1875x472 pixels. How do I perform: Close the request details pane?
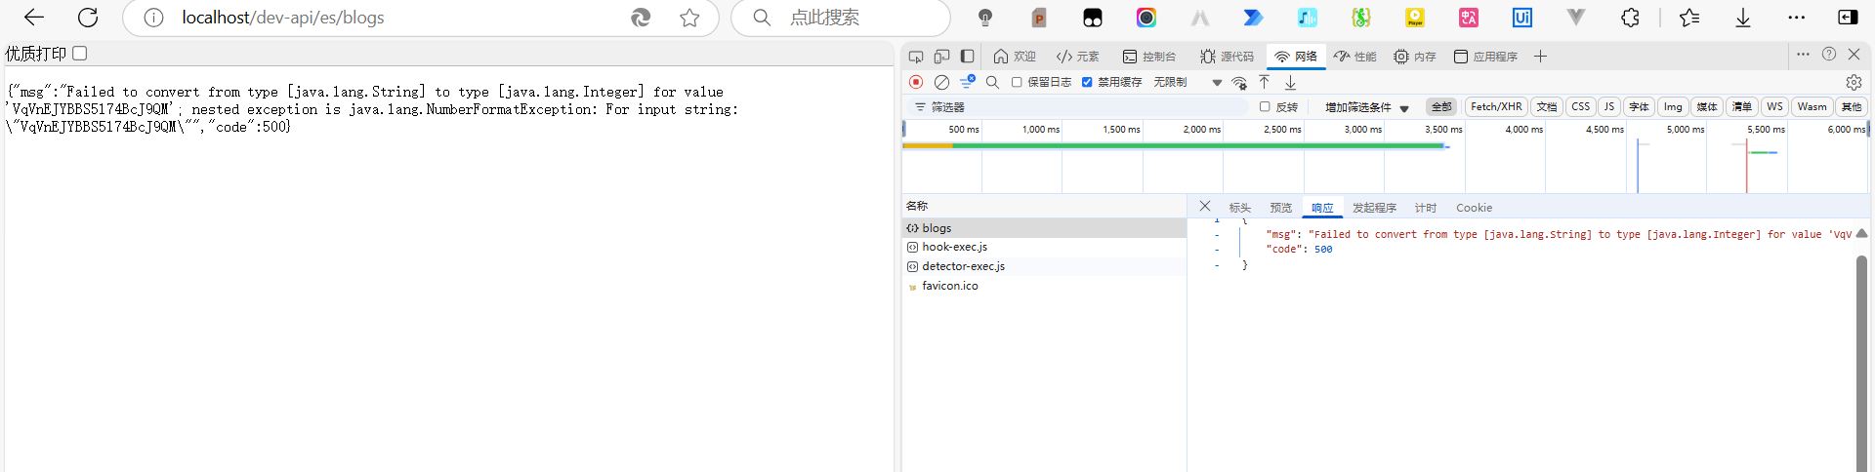(x=1205, y=207)
